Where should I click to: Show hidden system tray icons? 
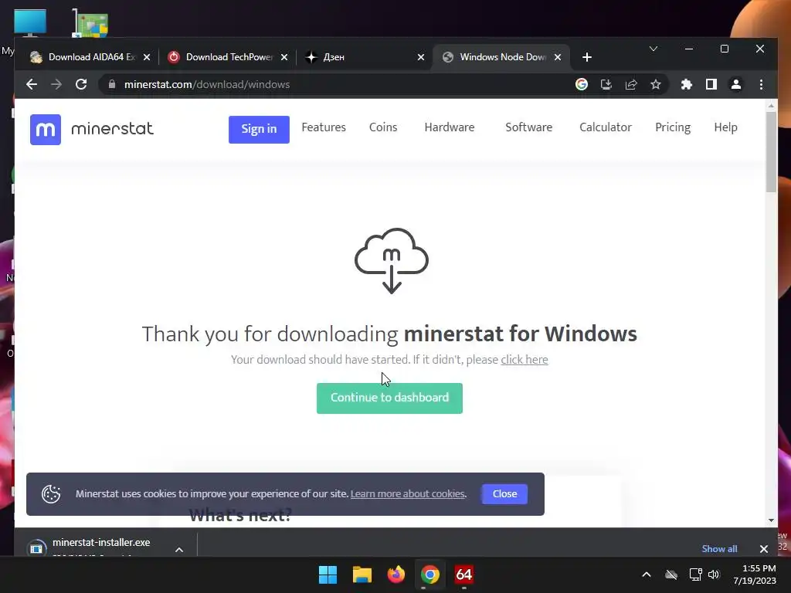point(647,574)
